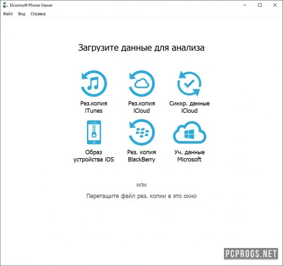Viewport: 283px width, 266px height.
Task: Click the "Загрузите данные для анализа" heading
Action: 141,48
